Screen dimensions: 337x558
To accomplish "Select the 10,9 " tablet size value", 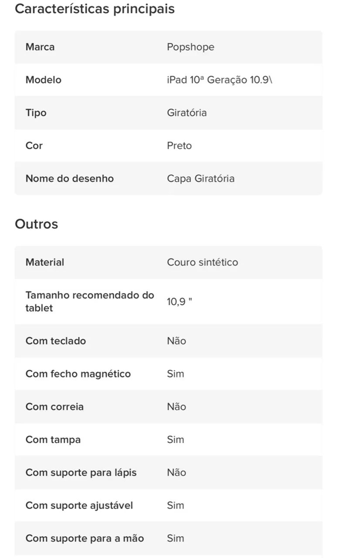I will click(179, 302).
